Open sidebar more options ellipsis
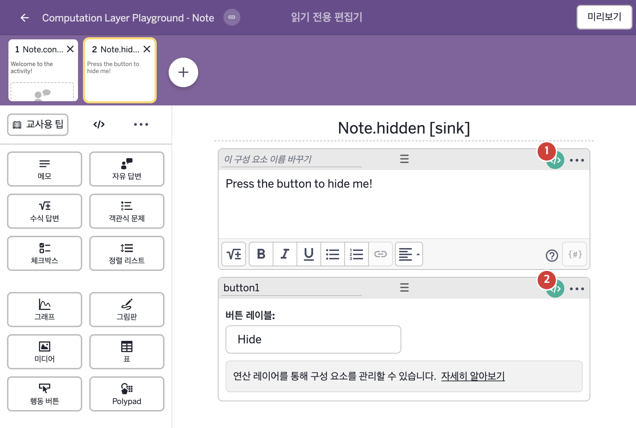636x428 pixels. click(x=141, y=124)
